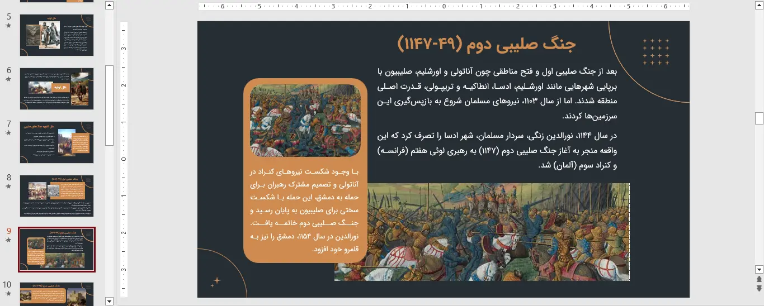The width and height of the screenshot is (764, 306).
Task: Click the thumbnail pane scroll-up arrow
Action: 110,6
